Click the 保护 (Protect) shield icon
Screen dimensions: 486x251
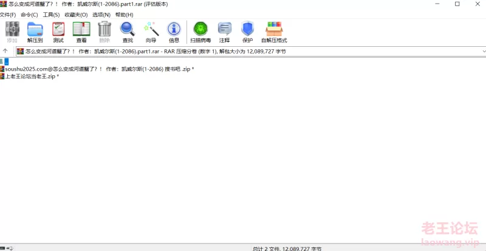247,32
